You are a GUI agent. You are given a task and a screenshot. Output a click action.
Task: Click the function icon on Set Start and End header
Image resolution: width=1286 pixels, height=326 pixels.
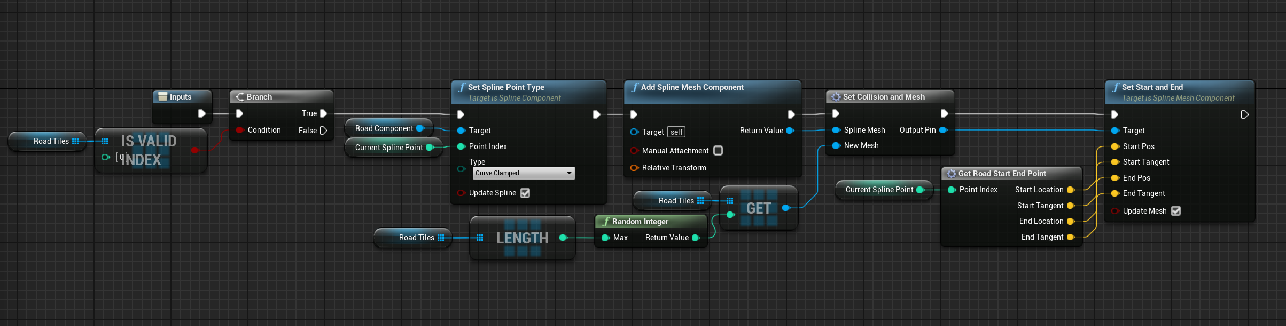[1116, 87]
